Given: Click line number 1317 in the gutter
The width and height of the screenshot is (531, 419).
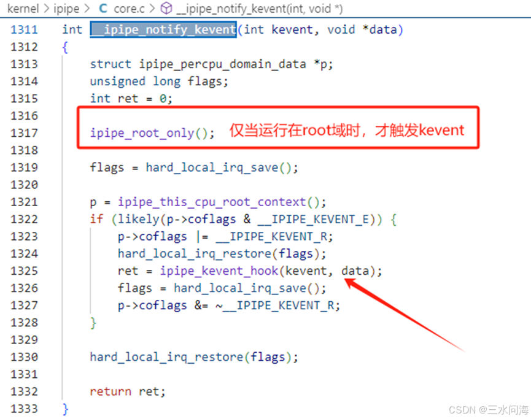Looking at the screenshot, I should click(25, 133).
